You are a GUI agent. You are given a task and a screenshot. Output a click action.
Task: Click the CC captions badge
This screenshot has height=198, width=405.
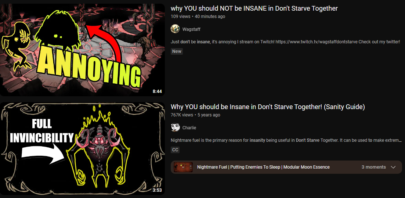click(x=175, y=150)
